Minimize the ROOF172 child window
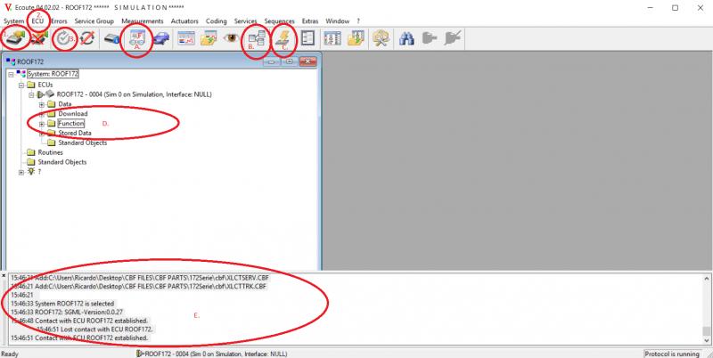Viewport: 713px width, 358px height. tap(272, 61)
